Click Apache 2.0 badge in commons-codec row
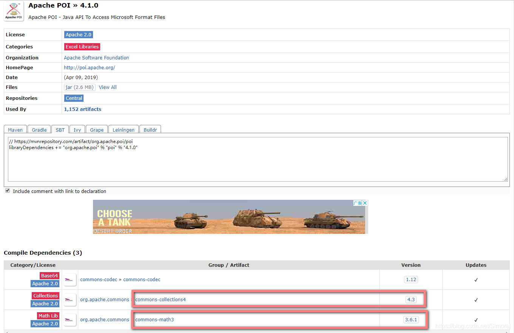 click(45, 284)
